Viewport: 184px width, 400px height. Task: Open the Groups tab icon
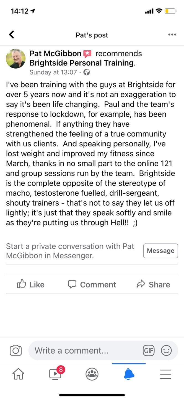click(x=92, y=374)
